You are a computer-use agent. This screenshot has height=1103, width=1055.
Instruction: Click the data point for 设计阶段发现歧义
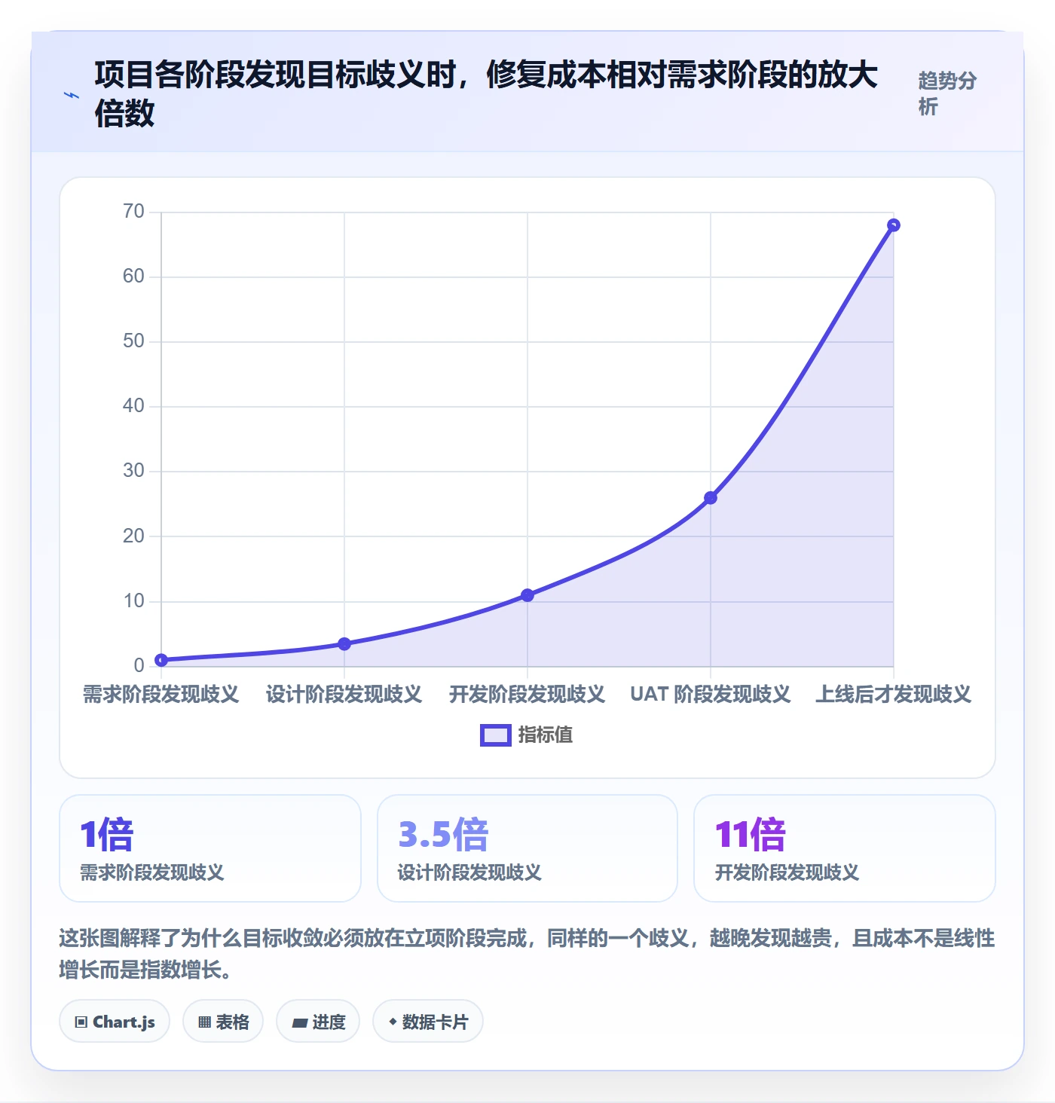(x=344, y=644)
